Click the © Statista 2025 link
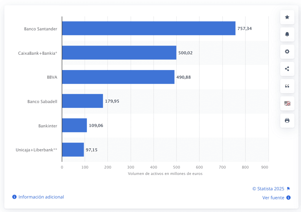Screen dimensions: 301x212 click(268, 189)
